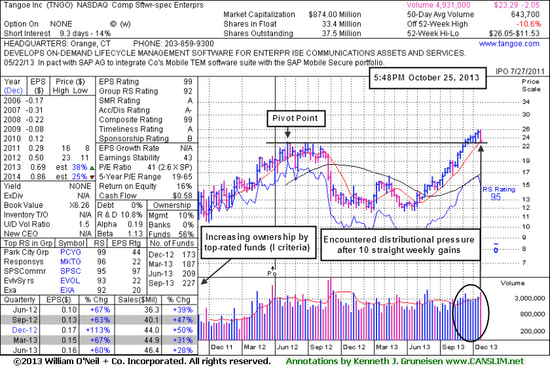Click the Dec-12 EPS change +113%
550x368 pixels.
pos(98,330)
